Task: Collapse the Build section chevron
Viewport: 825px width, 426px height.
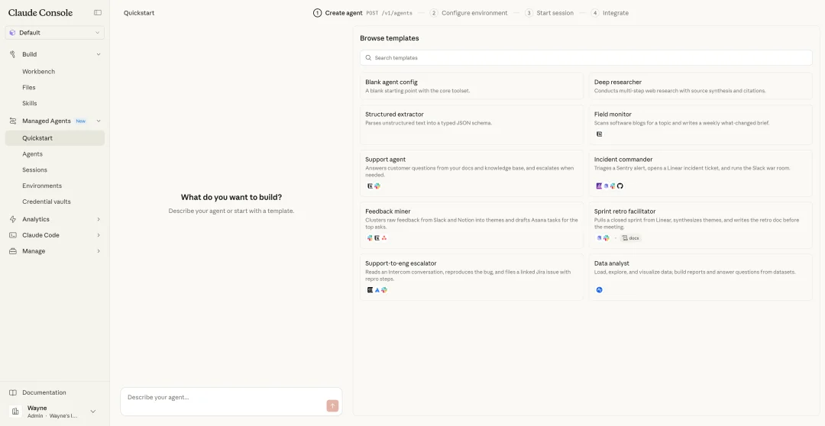Action: (99, 54)
